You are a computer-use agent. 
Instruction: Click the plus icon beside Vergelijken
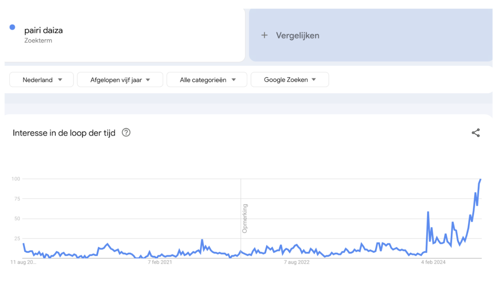click(x=265, y=35)
